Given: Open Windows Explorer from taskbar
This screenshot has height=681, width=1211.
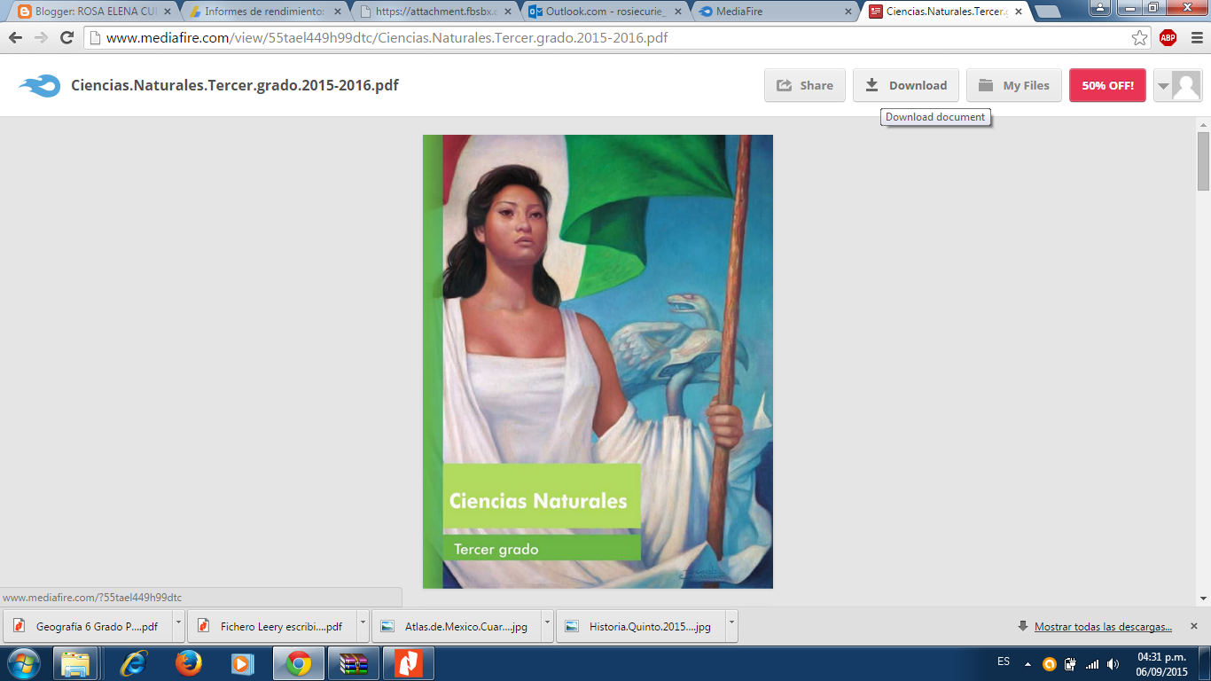Looking at the screenshot, I should pos(75,663).
